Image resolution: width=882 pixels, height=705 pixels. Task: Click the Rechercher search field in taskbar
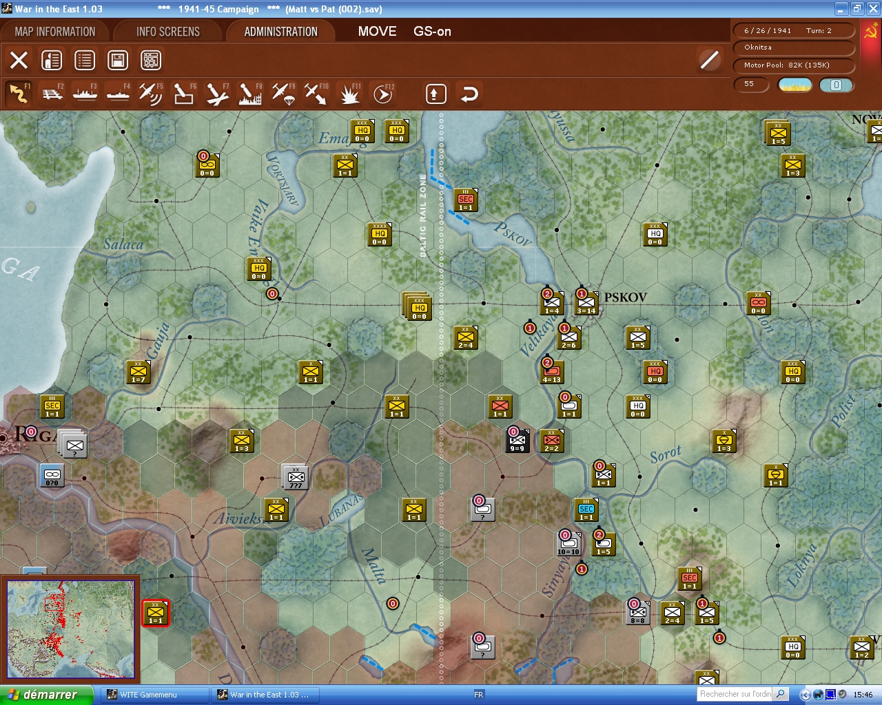point(735,694)
